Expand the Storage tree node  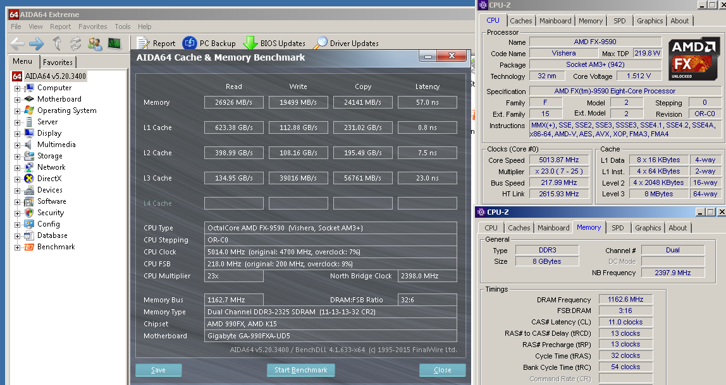pyautogui.click(x=17, y=157)
